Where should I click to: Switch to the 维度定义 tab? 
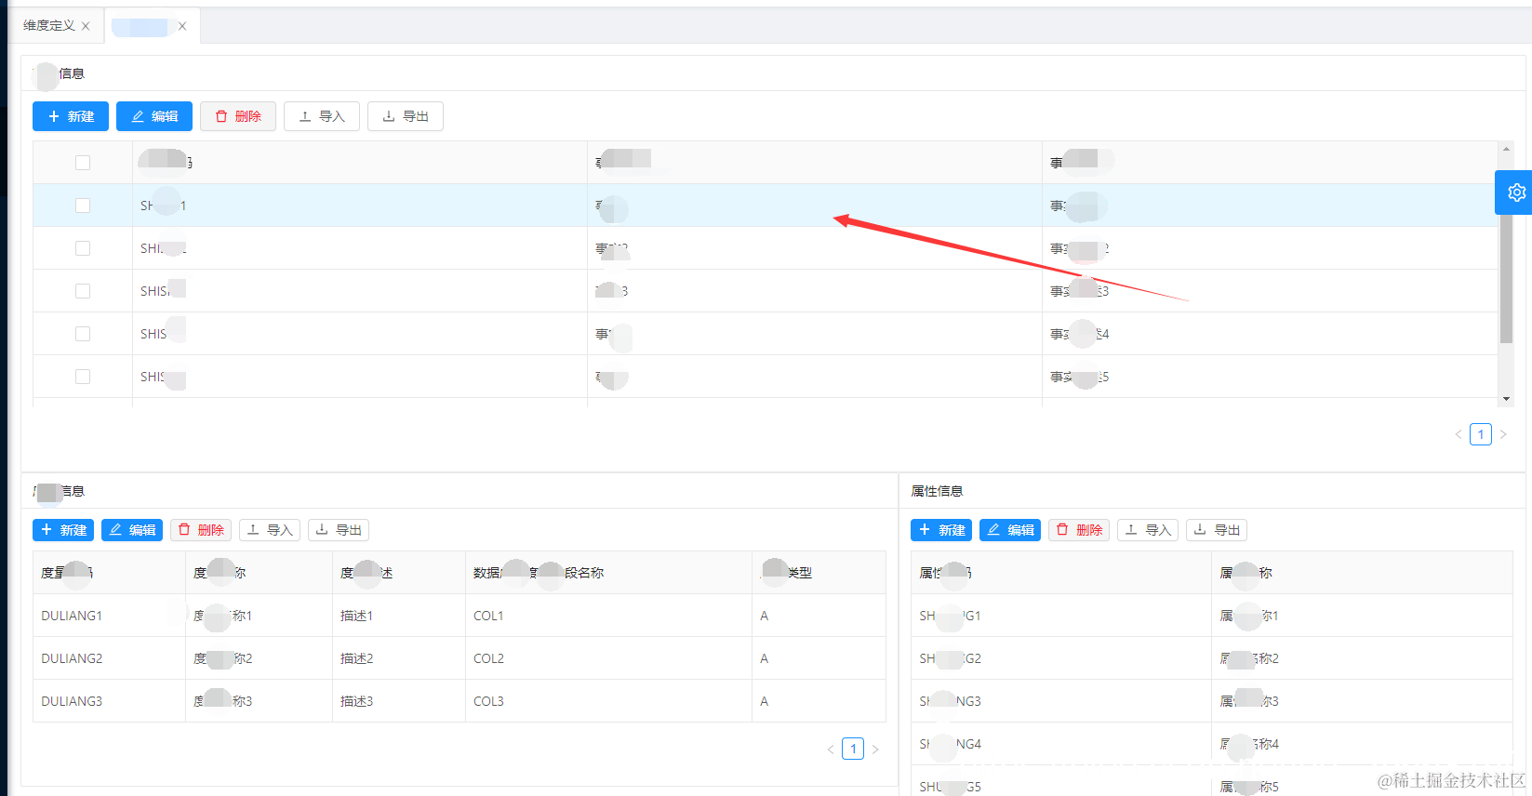coord(49,26)
